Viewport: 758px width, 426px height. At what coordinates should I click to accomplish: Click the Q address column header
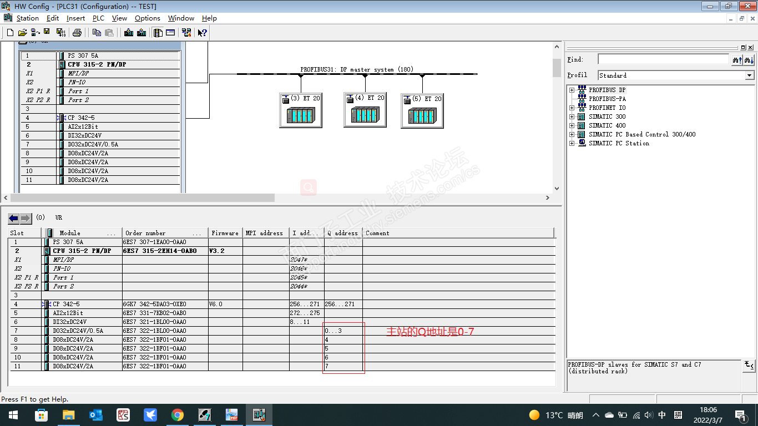tap(343, 233)
